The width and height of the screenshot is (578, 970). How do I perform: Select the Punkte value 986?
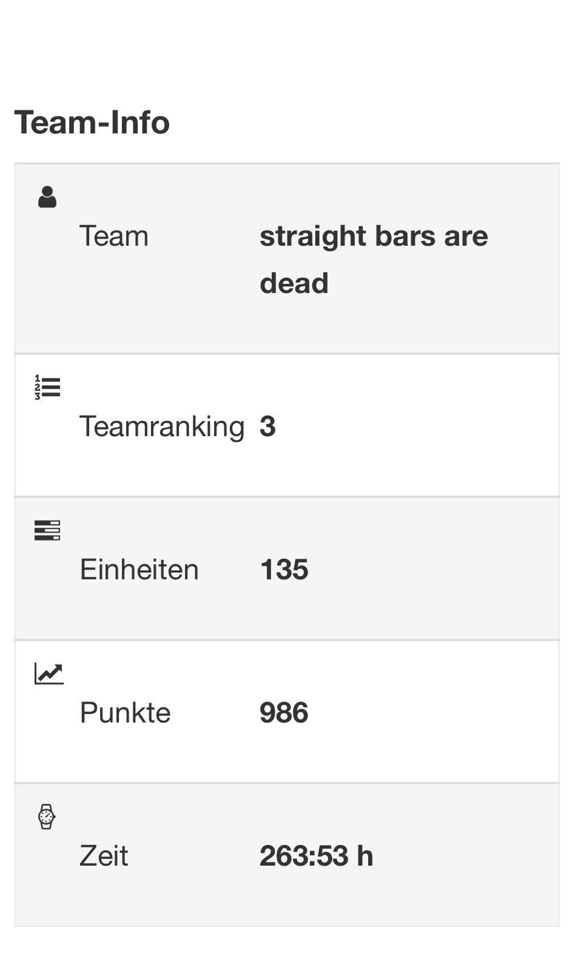coord(284,713)
